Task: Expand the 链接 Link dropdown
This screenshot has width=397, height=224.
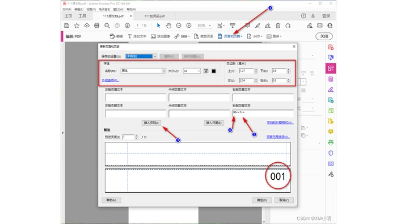Action: 189,36
